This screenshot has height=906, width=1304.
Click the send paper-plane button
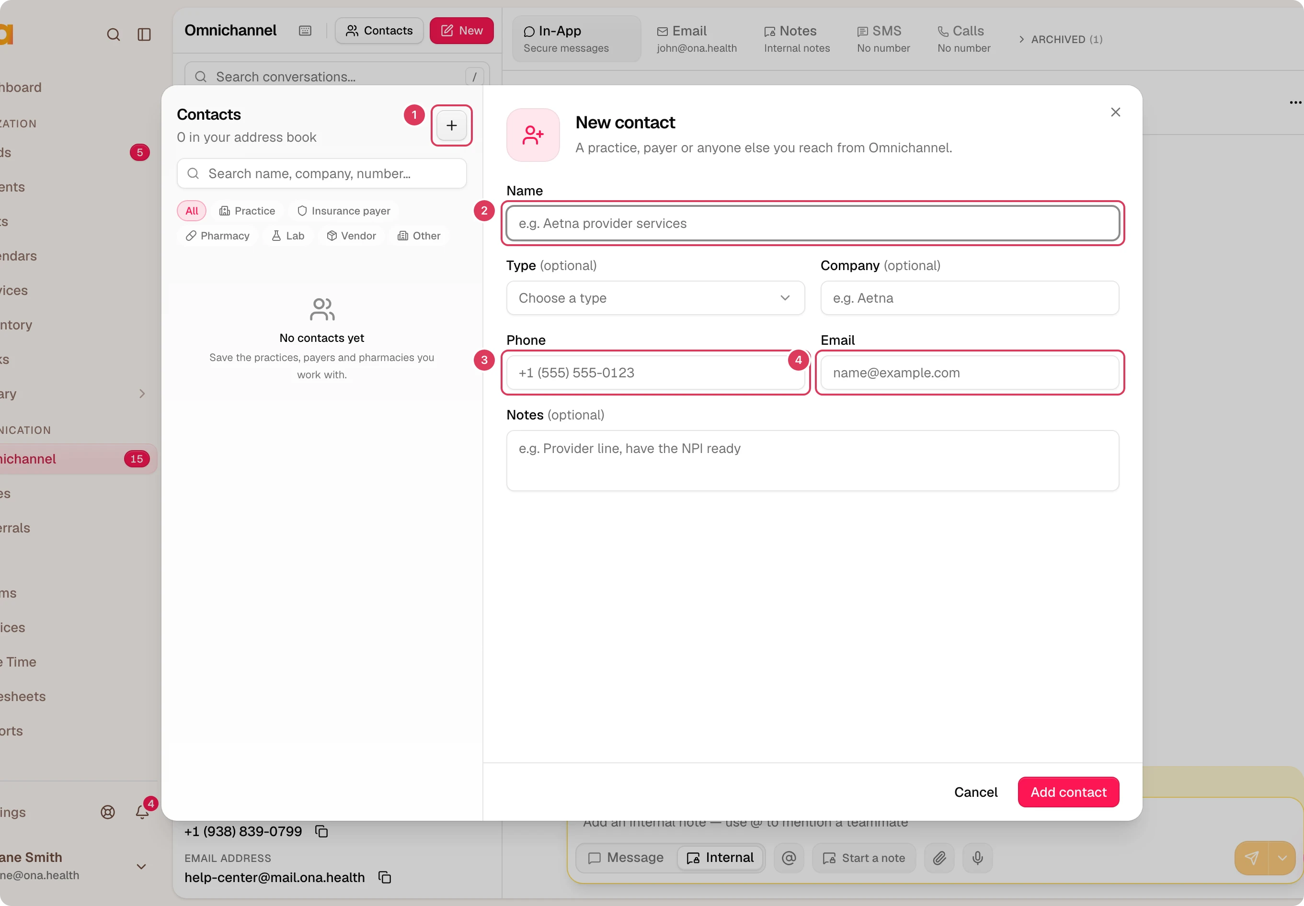coord(1252,858)
